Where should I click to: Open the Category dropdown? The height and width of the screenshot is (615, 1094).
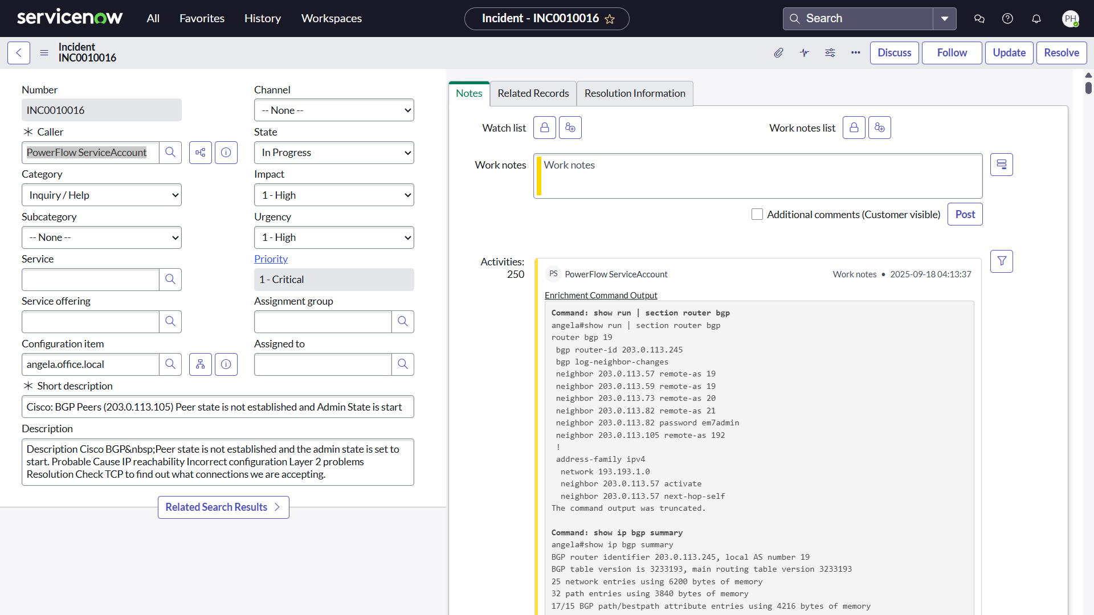coord(101,195)
